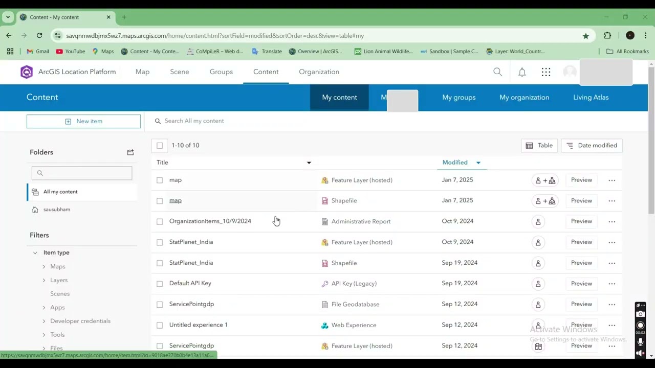Click the create new folder icon
Screen dimensions: 655x368
coord(130,152)
